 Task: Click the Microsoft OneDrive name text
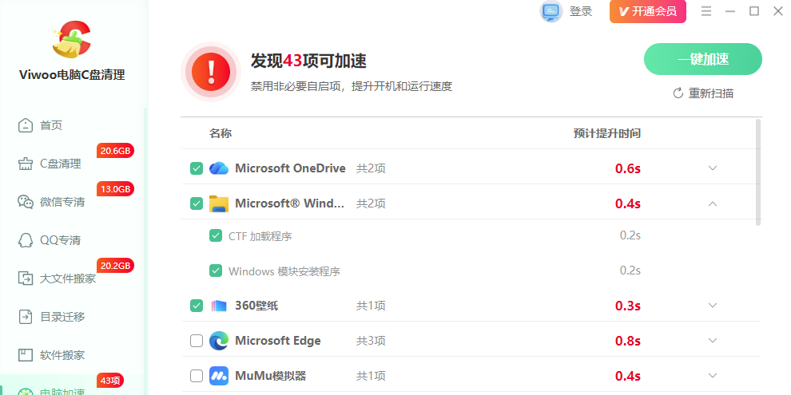pyautogui.click(x=290, y=168)
